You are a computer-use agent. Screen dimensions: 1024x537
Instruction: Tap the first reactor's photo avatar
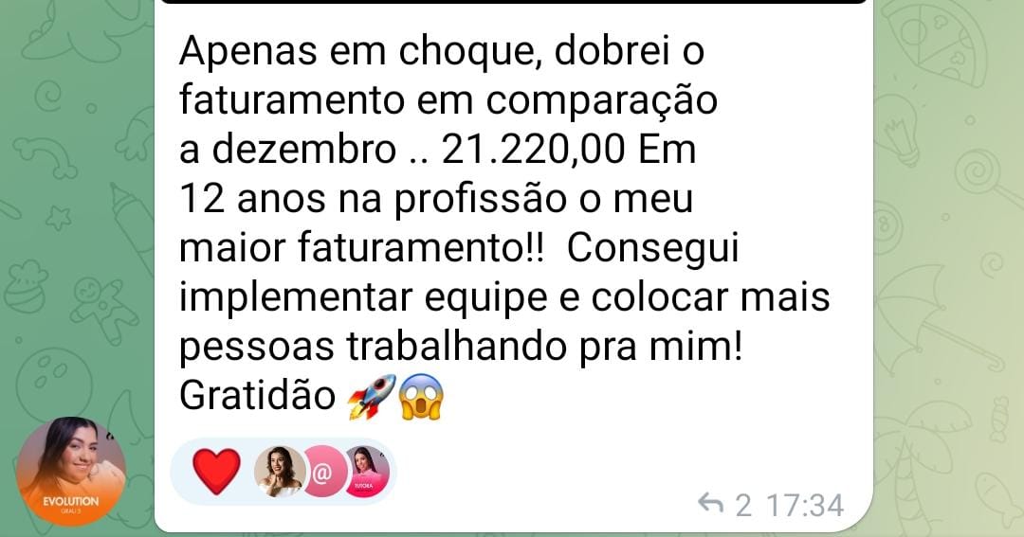click(280, 471)
